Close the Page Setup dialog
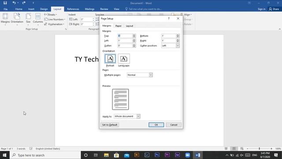The height and width of the screenshot is (159, 282). pos(178,19)
